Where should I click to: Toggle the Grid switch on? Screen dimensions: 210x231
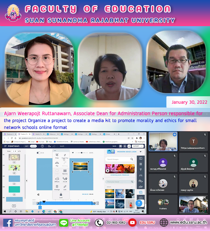38,153
